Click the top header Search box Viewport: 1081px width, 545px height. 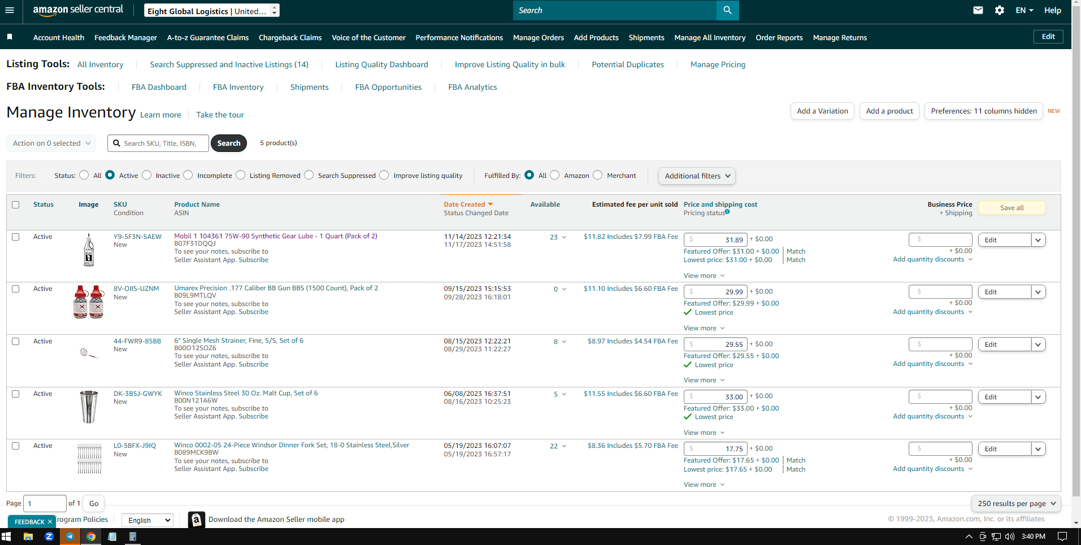[x=614, y=10]
